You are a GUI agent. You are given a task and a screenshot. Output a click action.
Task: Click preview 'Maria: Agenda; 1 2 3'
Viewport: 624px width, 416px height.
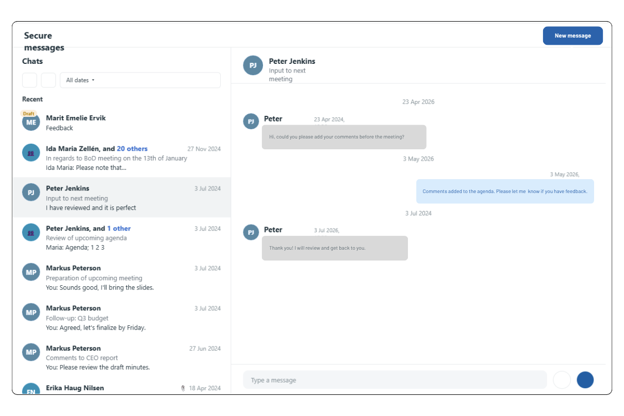pyautogui.click(x=75, y=248)
